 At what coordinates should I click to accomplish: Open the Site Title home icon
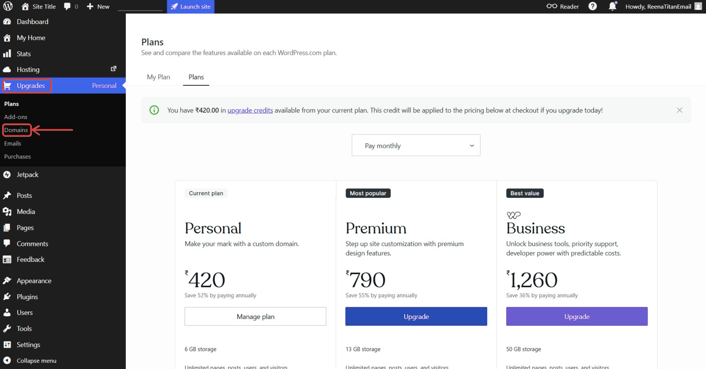[25, 6]
